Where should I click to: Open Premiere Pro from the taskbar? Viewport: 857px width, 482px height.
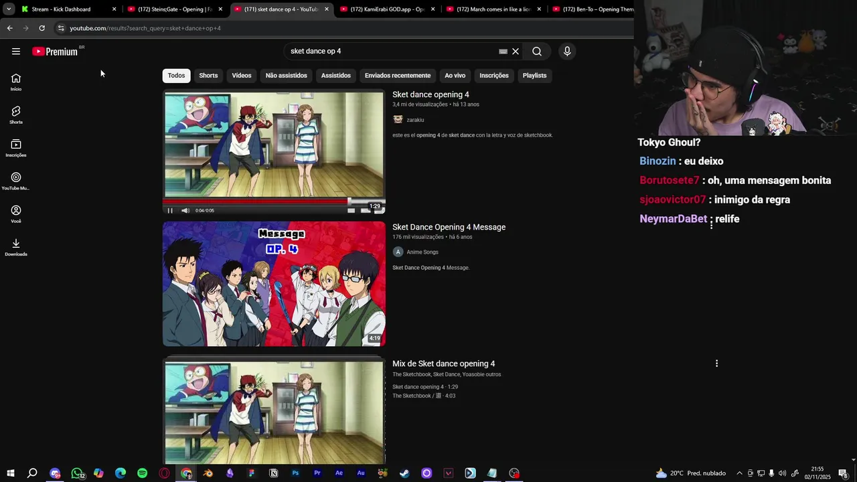tap(317, 473)
